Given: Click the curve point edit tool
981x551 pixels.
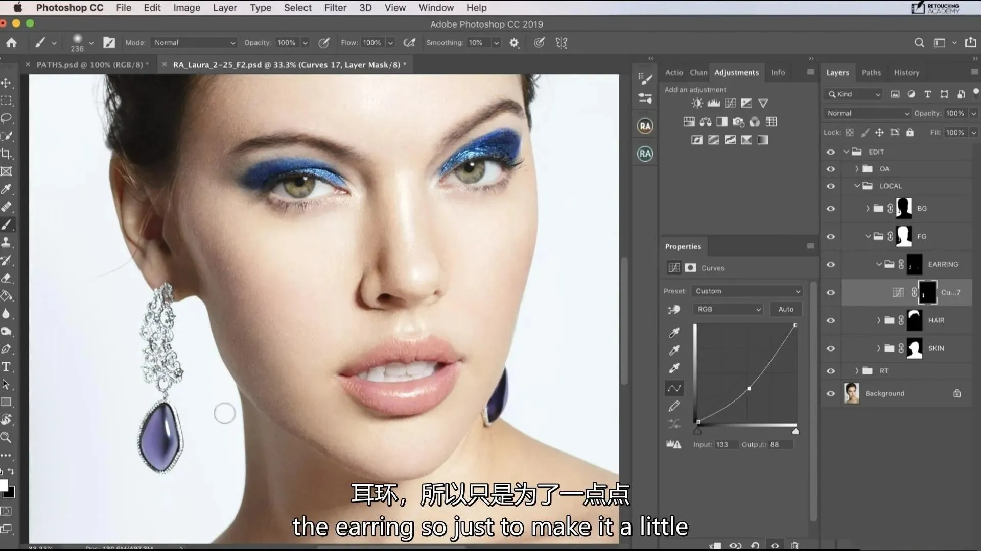Looking at the screenshot, I should 674,388.
